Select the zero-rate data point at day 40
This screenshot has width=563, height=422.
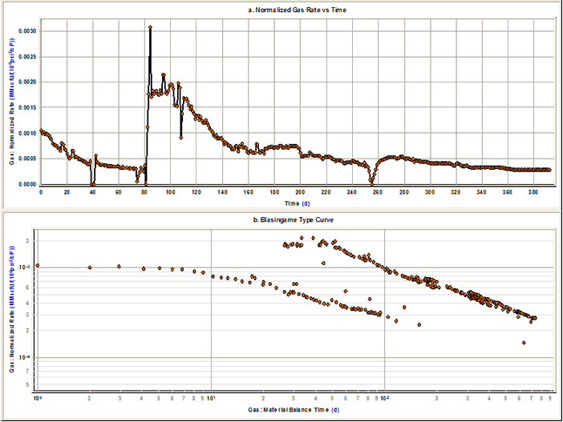point(93,183)
